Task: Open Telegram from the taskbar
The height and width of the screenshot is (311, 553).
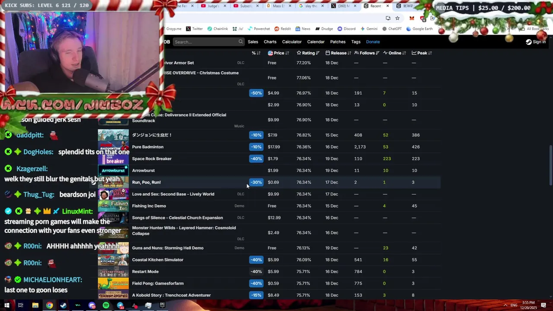Action: (120, 305)
